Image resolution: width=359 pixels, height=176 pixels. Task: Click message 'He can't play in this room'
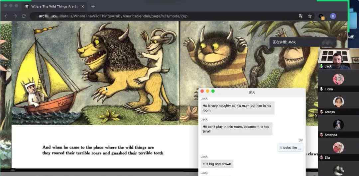(x=237, y=129)
